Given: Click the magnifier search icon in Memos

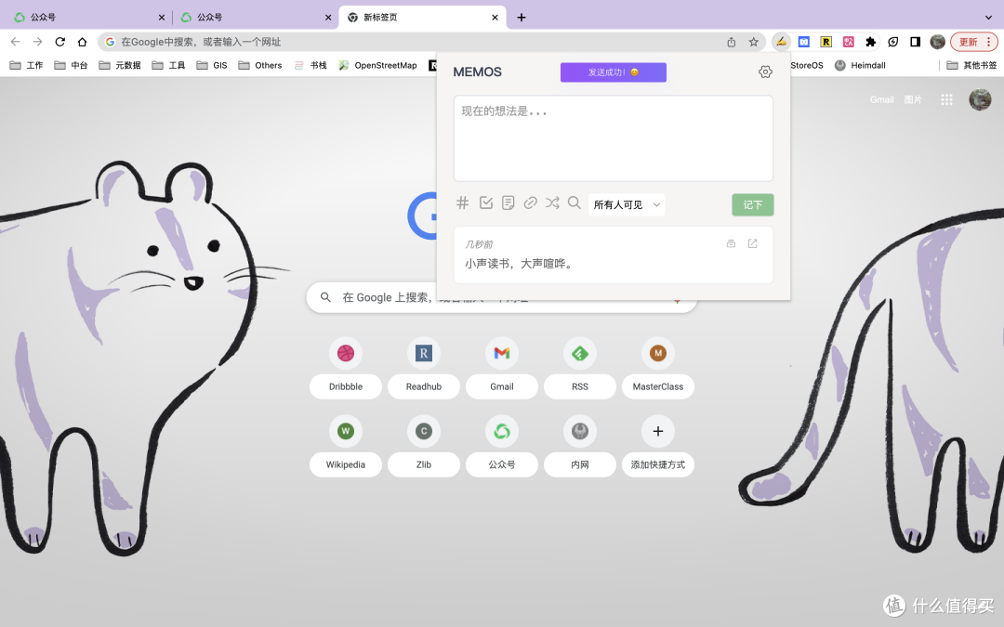Looking at the screenshot, I should [575, 202].
